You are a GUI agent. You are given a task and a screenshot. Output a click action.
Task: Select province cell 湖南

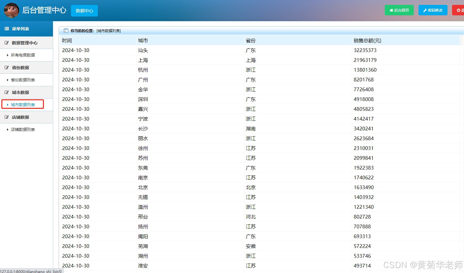pos(251,129)
